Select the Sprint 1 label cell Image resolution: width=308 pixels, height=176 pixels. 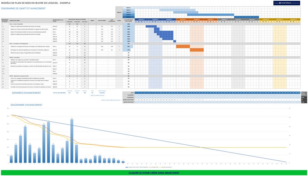tap(129, 8)
